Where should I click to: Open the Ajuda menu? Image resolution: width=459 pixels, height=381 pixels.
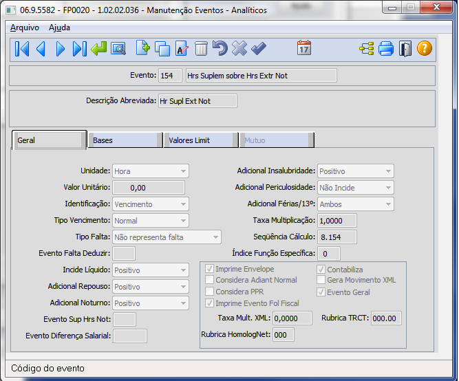[x=59, y=28]
